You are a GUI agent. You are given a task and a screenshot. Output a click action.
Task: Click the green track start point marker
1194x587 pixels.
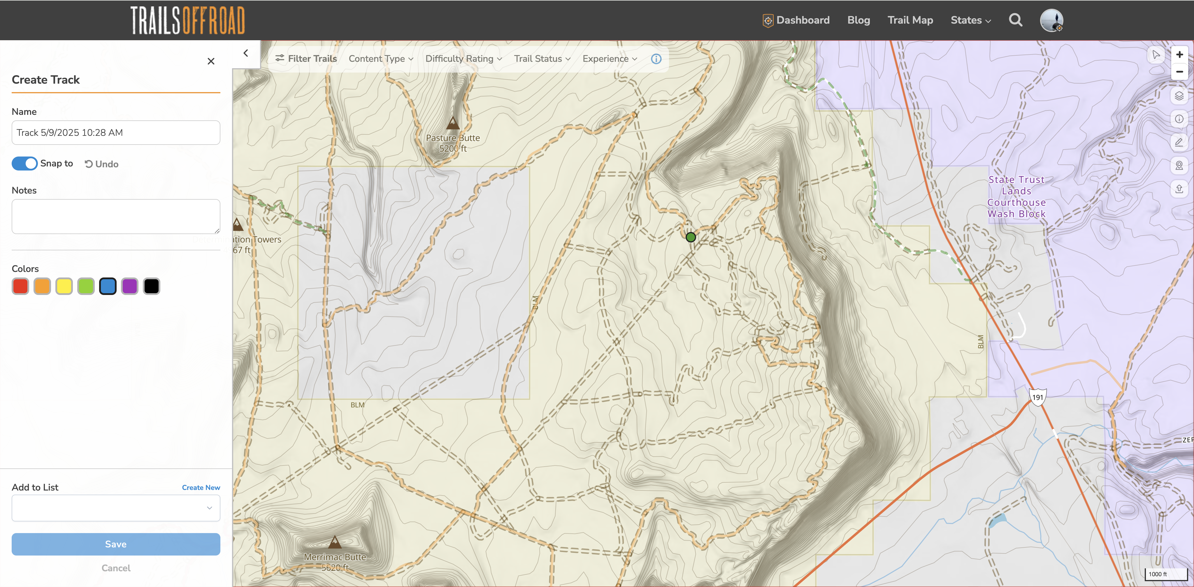(x=691, y=237)
